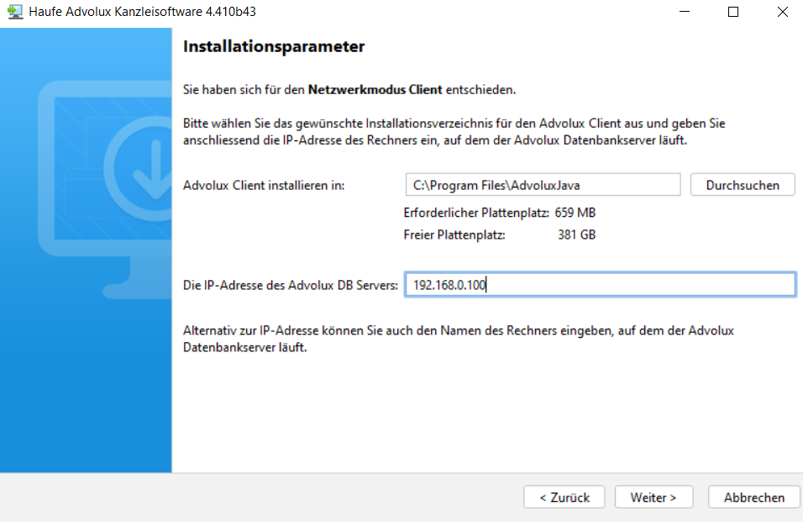Select the Installationsparameter heading
The width and height of the screenshot is (803, 522).
[274, 46]
